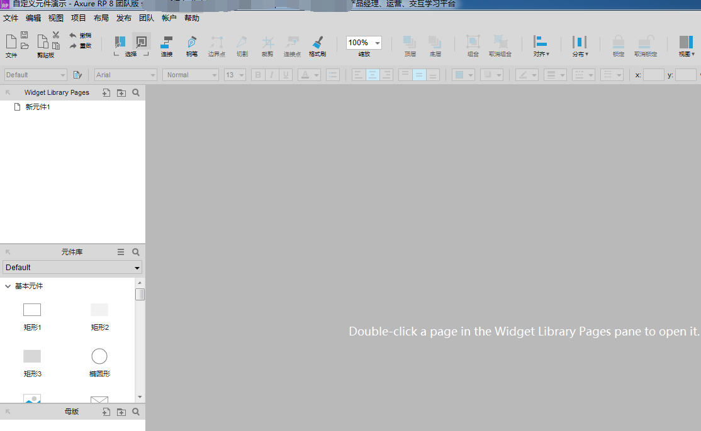
Task: Open the fill color picker
Action: (x=464, y=75)
